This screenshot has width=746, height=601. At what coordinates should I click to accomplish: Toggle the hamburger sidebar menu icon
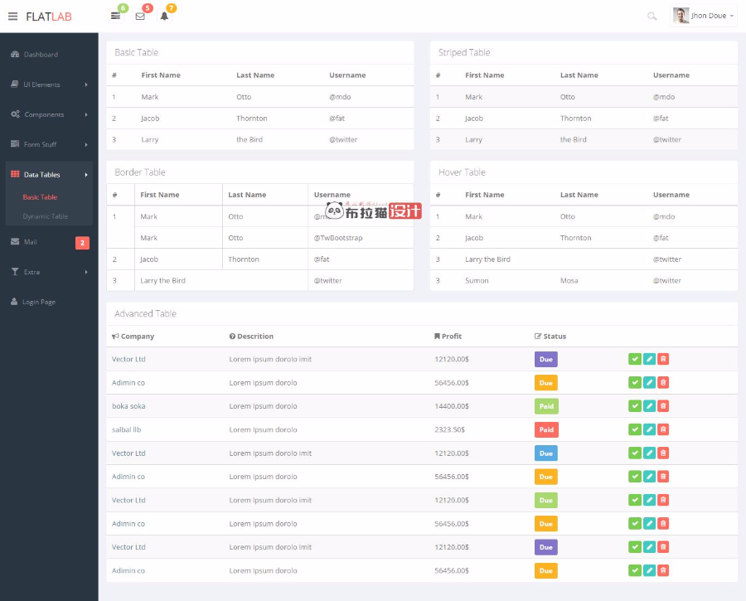(x=12, y=17)
